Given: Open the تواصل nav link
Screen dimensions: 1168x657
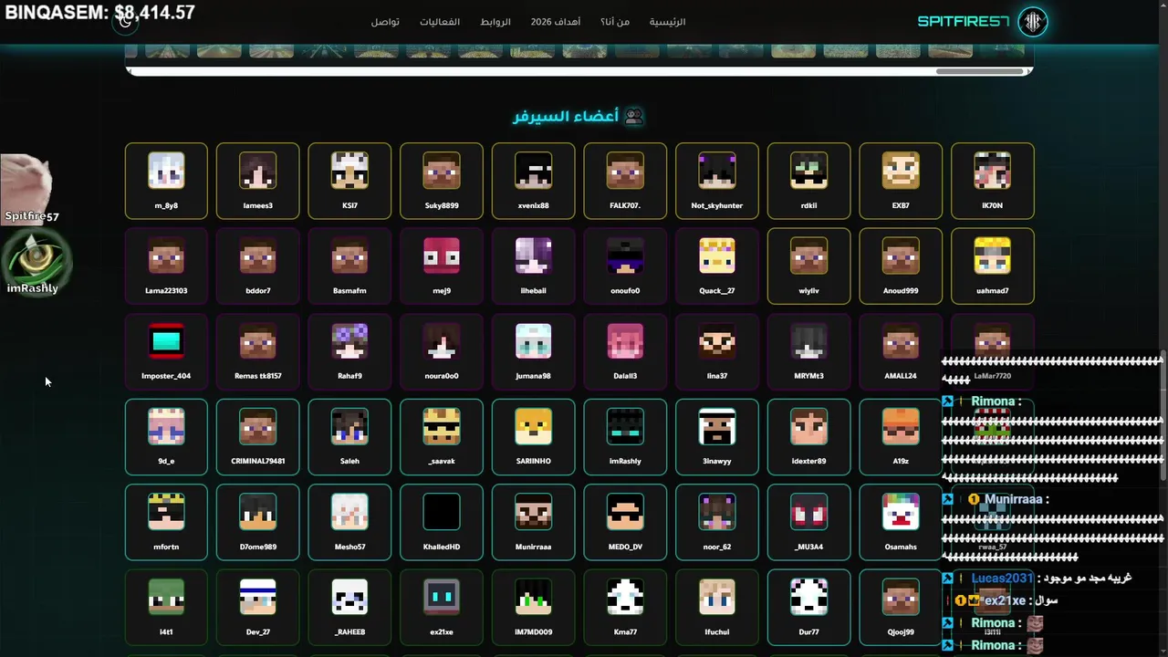Looking at the screenshot, I should [385, 22].
